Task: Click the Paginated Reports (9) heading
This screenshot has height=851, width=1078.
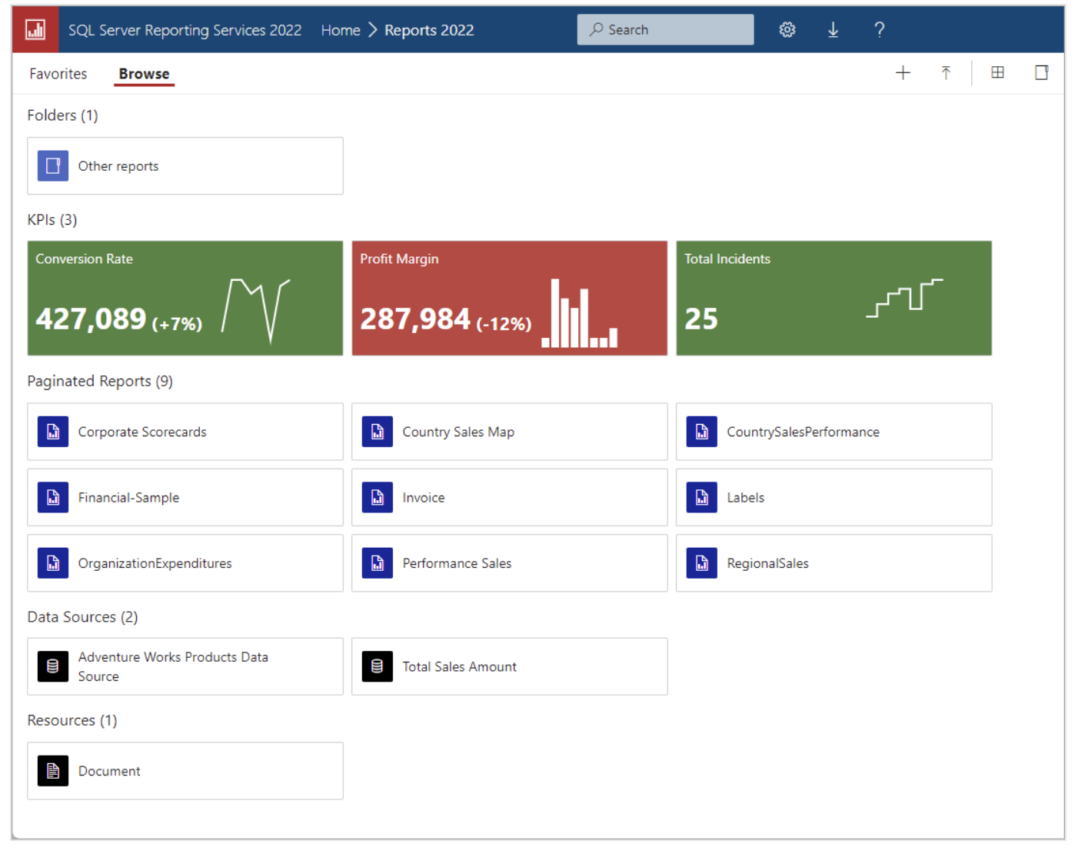Action: [100, 381]
